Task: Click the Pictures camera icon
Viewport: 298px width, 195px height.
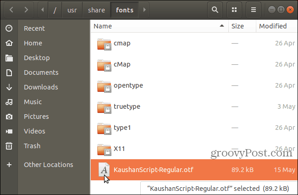Action: tap(9, 117)
